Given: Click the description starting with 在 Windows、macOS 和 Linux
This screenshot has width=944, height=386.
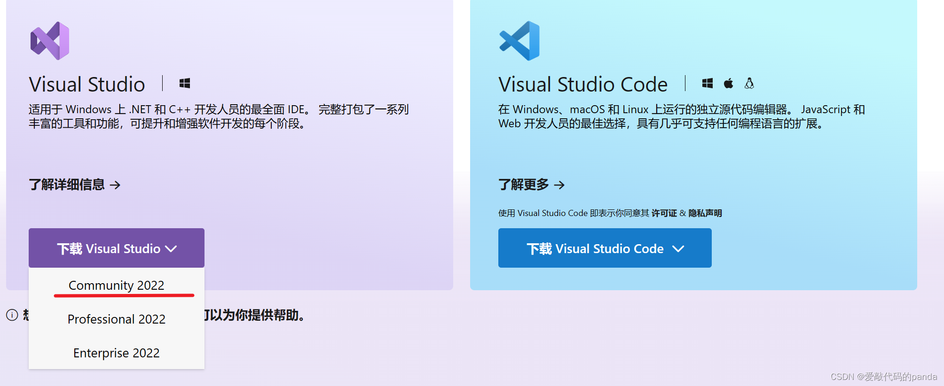Looking at the screenshot, I should click(x=682, y=116).
